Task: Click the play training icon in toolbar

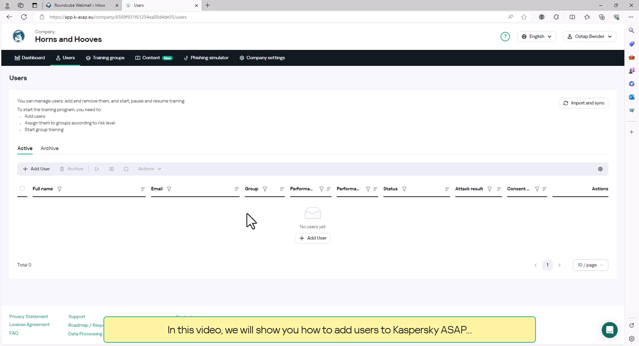Action: coord(97,169)
